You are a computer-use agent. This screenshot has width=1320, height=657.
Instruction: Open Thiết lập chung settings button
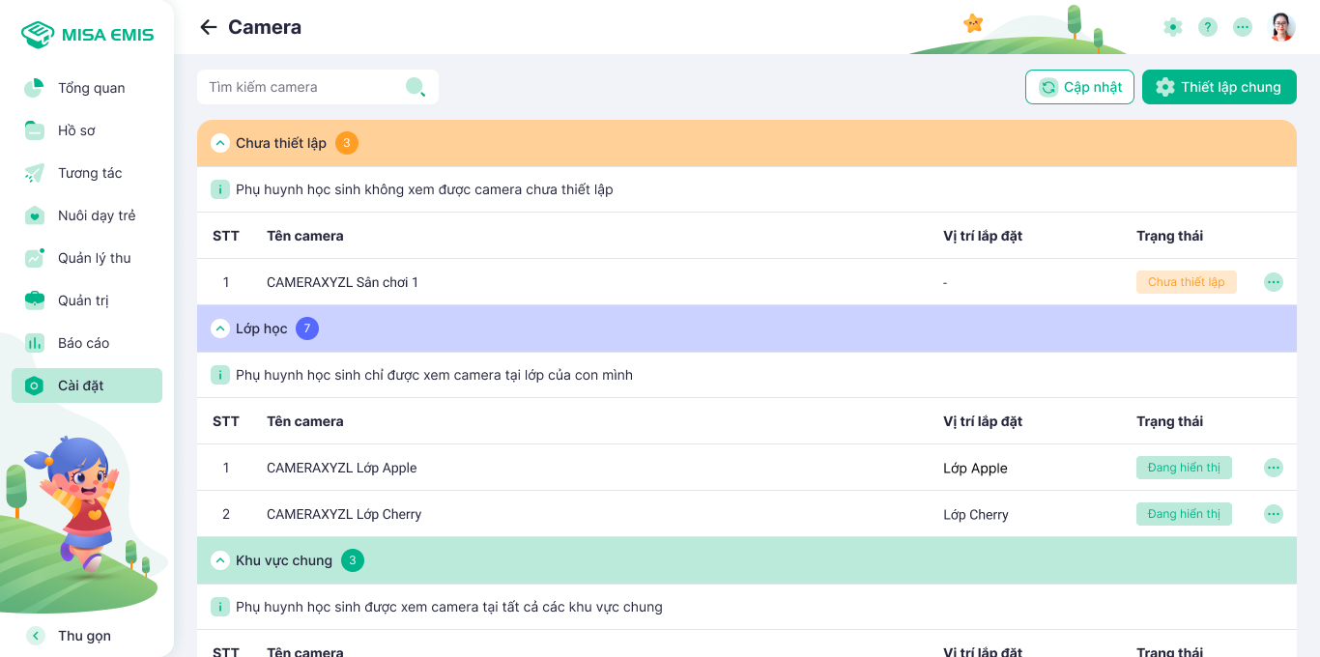(x=1219, y=87)
